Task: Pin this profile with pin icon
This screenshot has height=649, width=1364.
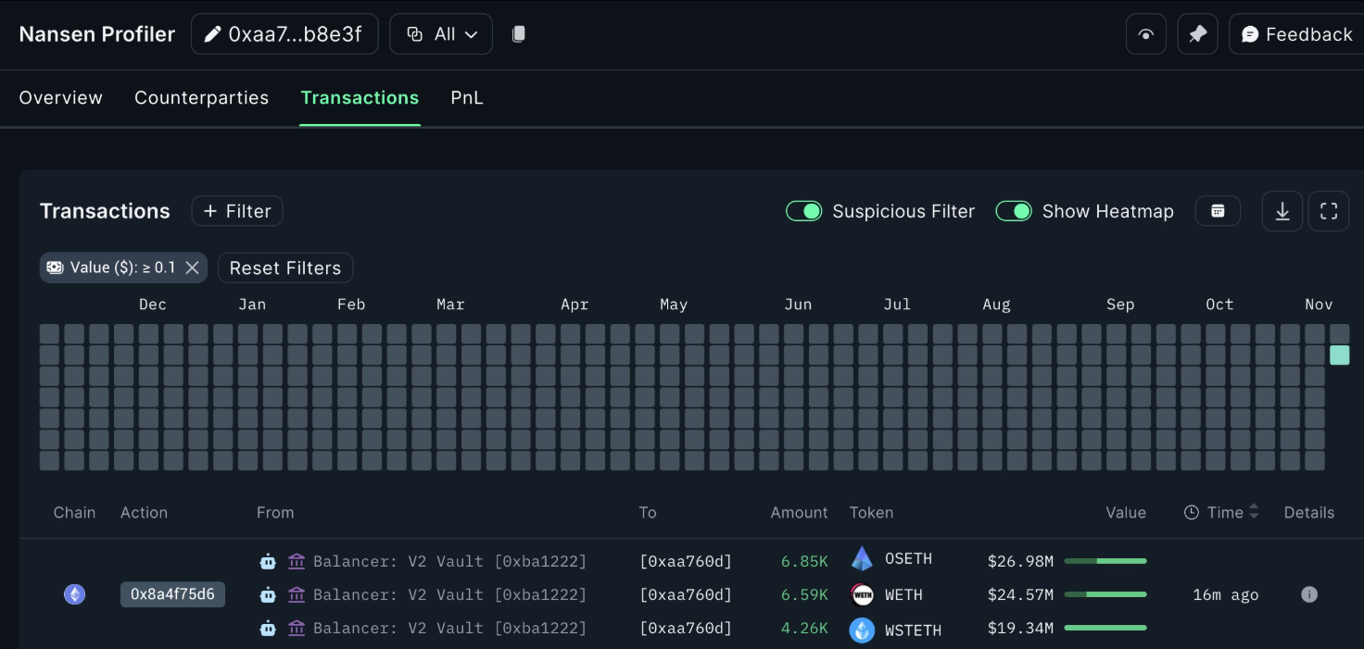Action: (1197, 34)
